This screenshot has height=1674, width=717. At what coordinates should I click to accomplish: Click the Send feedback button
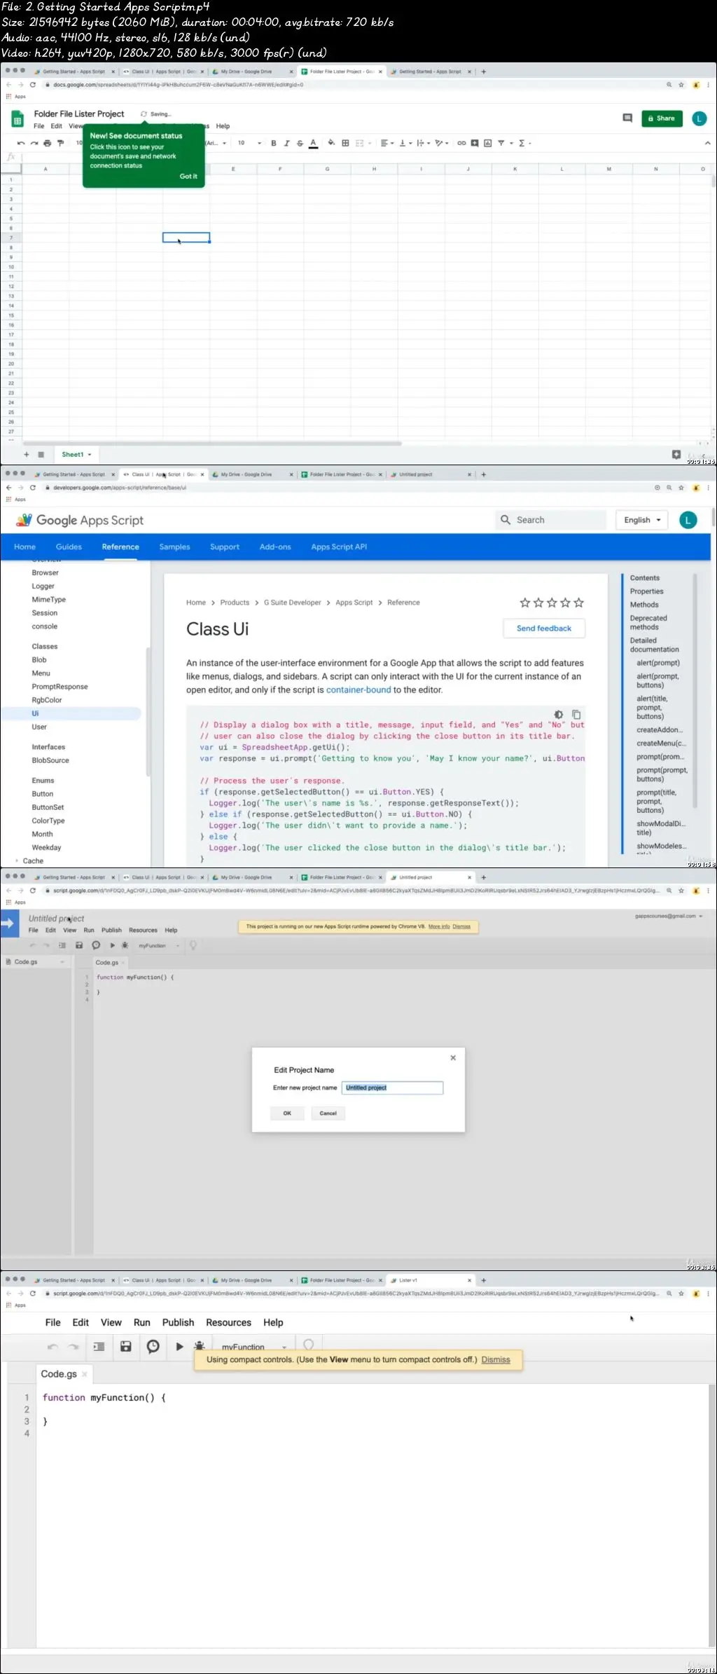544,628
